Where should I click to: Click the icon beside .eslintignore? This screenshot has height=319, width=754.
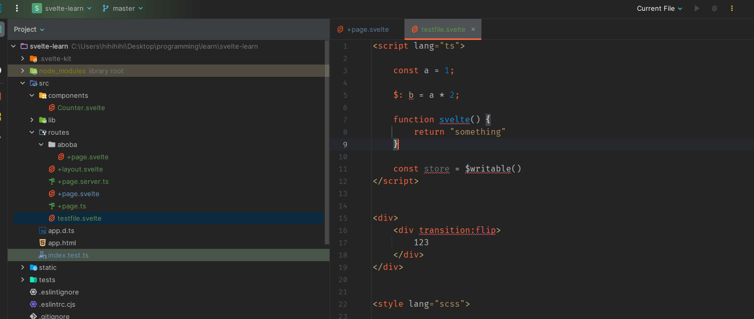tap(33, 292)
